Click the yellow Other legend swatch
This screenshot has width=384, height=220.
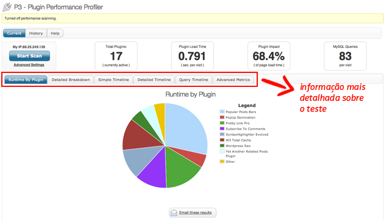point(222,162)
